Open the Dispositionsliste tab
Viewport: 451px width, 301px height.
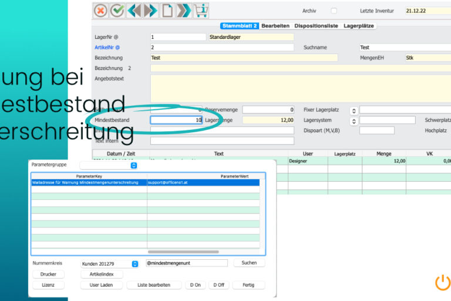317,26
